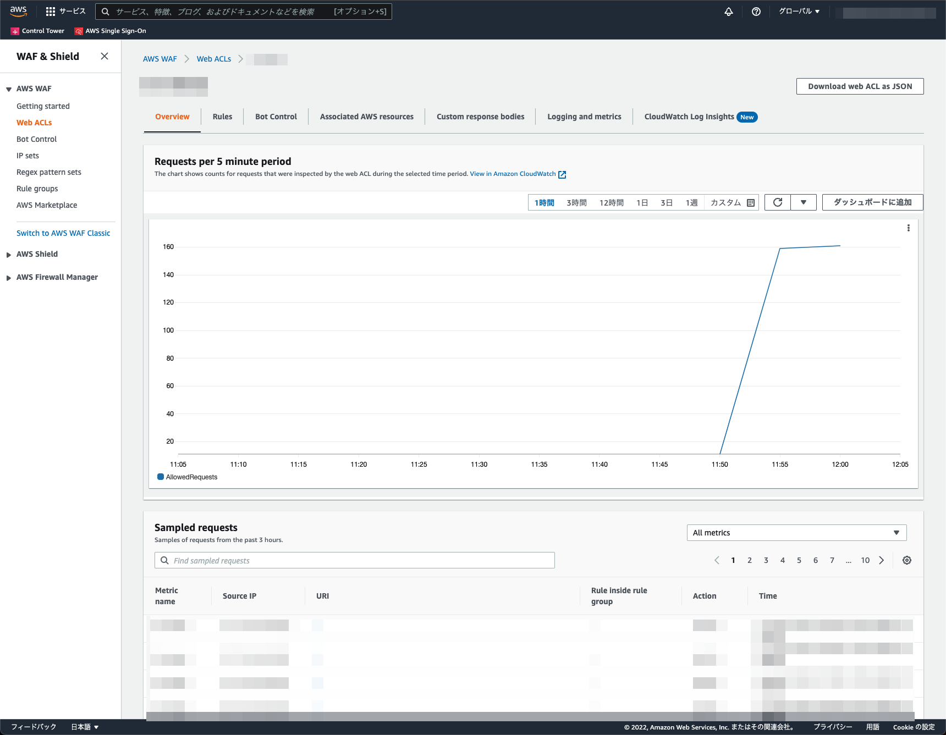Close the WAF & Shield sidebar

105,56
